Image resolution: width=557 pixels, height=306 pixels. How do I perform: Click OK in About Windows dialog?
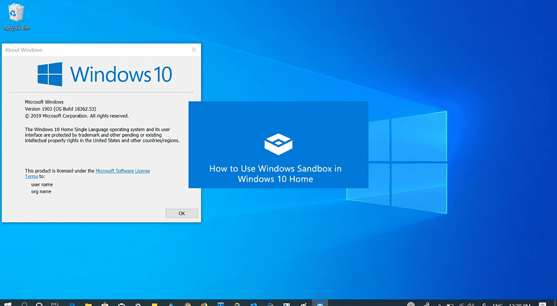[182, 213]
